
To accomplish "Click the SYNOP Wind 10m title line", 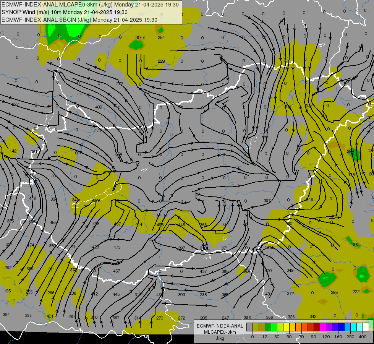I will click(65, 12).
